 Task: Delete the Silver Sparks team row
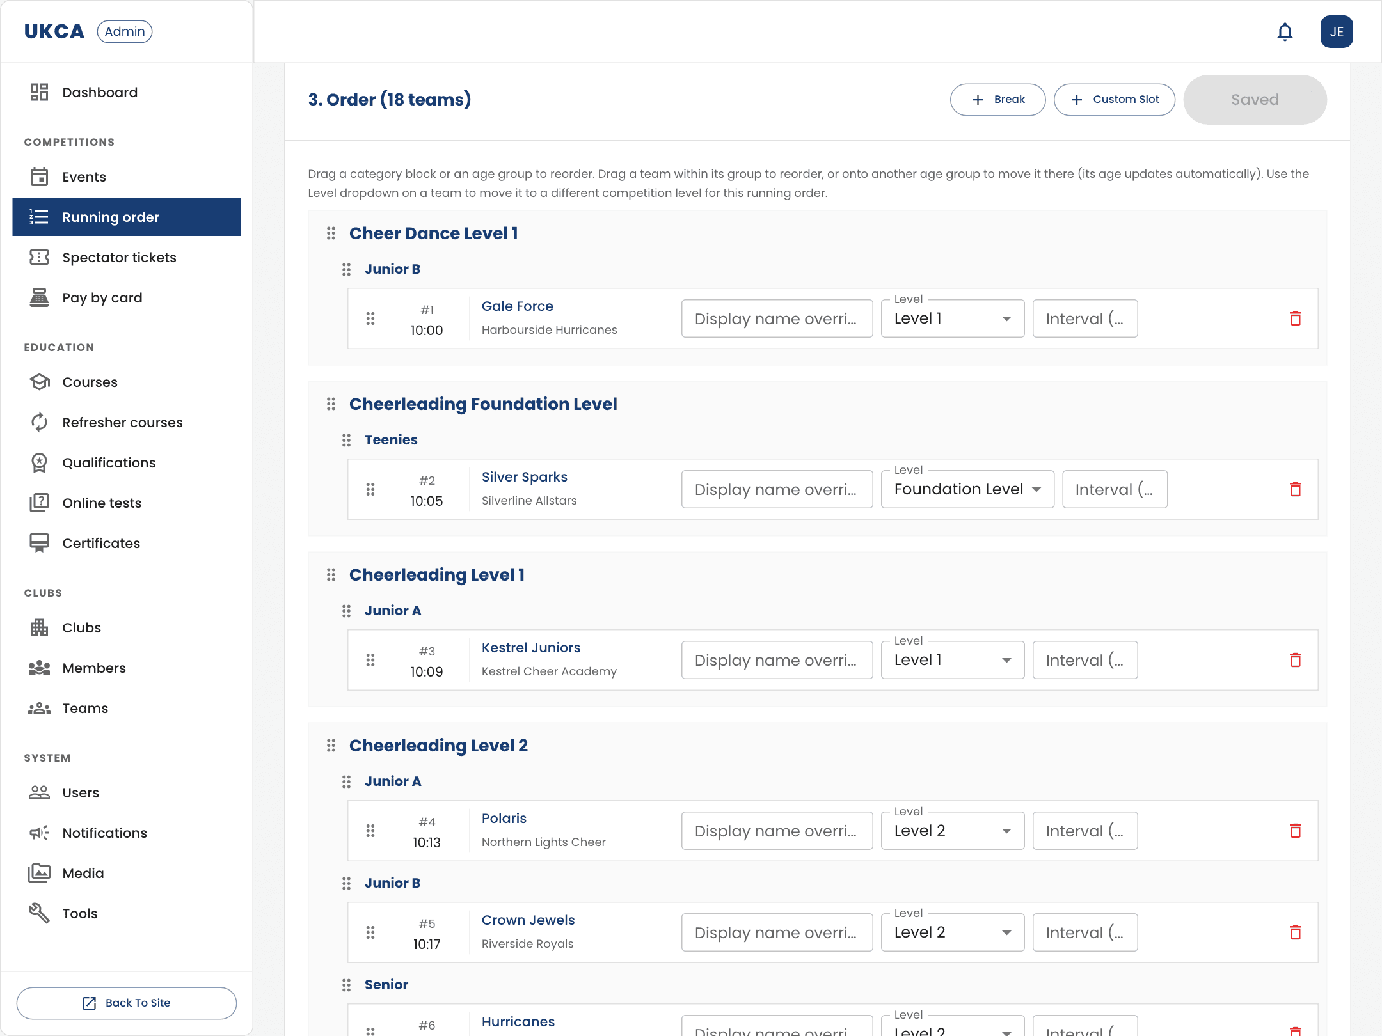point(1295,489)
